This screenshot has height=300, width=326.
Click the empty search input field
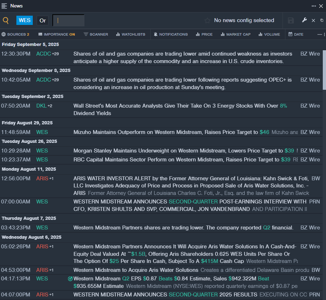pos(68,20)
